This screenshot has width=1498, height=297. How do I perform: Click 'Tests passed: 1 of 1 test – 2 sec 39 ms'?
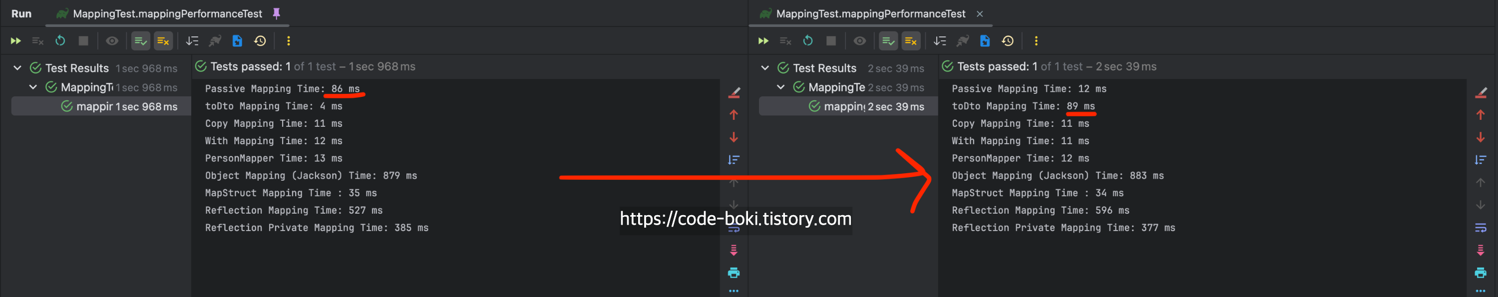pyautogui.click(x=1057, y=66)
